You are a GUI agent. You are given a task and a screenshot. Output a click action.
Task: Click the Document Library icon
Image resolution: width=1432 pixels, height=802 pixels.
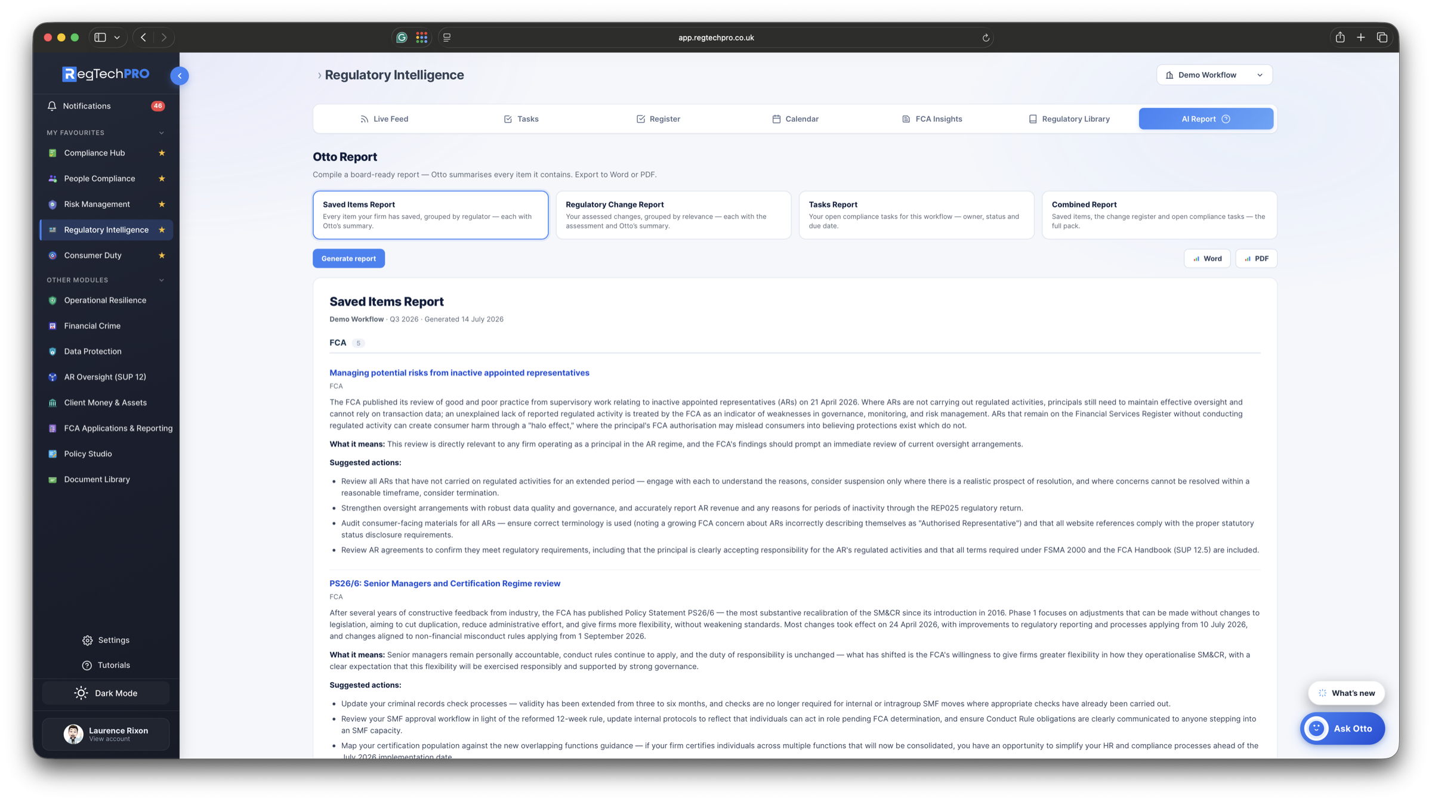tap(53, 479)
